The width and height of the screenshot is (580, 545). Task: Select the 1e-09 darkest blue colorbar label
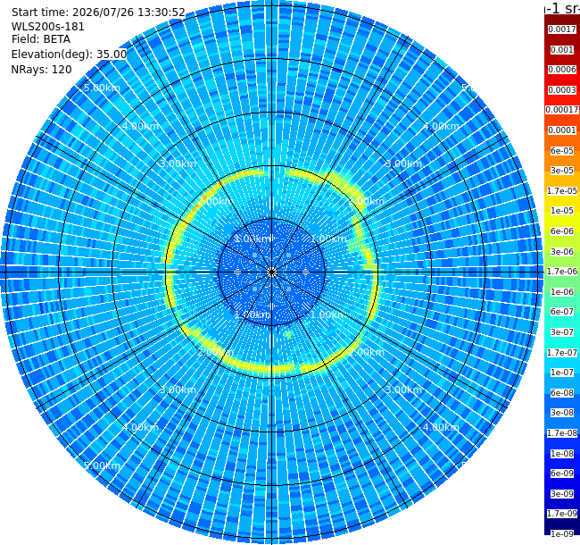point(562,534)
